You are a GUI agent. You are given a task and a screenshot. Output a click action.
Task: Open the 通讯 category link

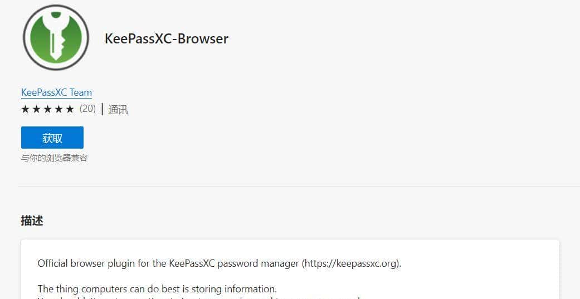(x=118, y=110)
